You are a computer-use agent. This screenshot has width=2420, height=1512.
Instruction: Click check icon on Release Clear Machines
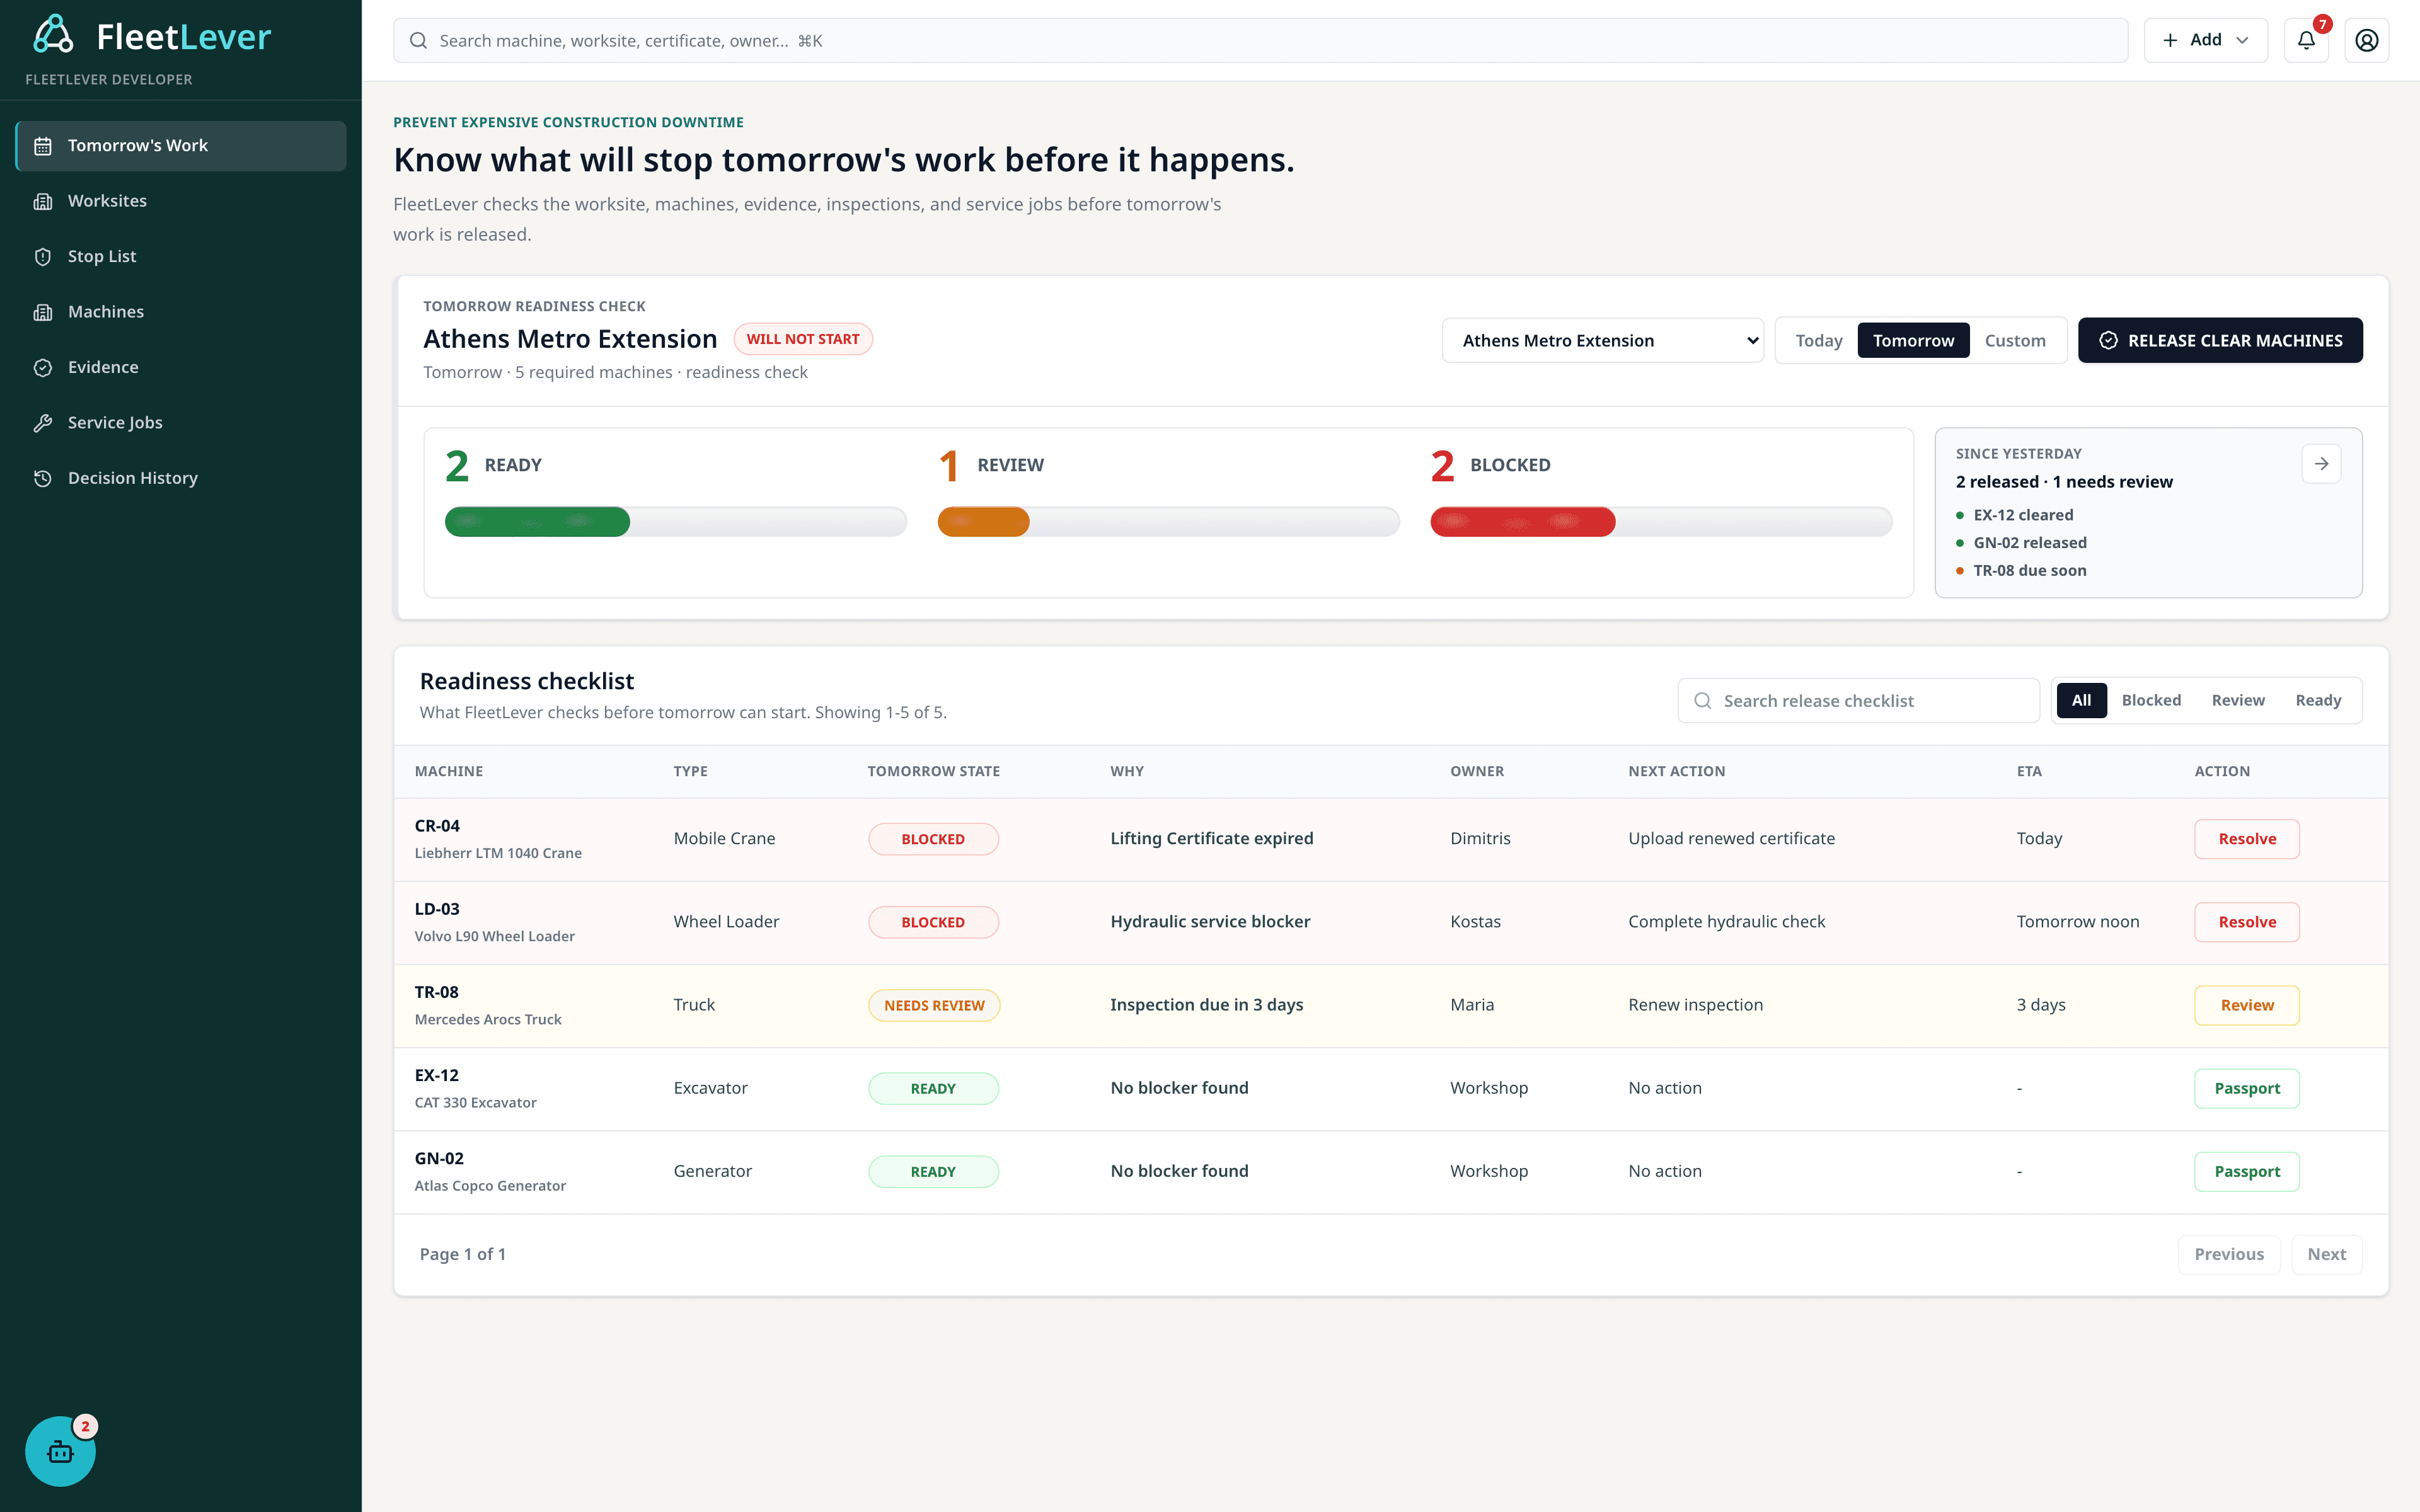pyautogui.click(x=2108, y=341)
